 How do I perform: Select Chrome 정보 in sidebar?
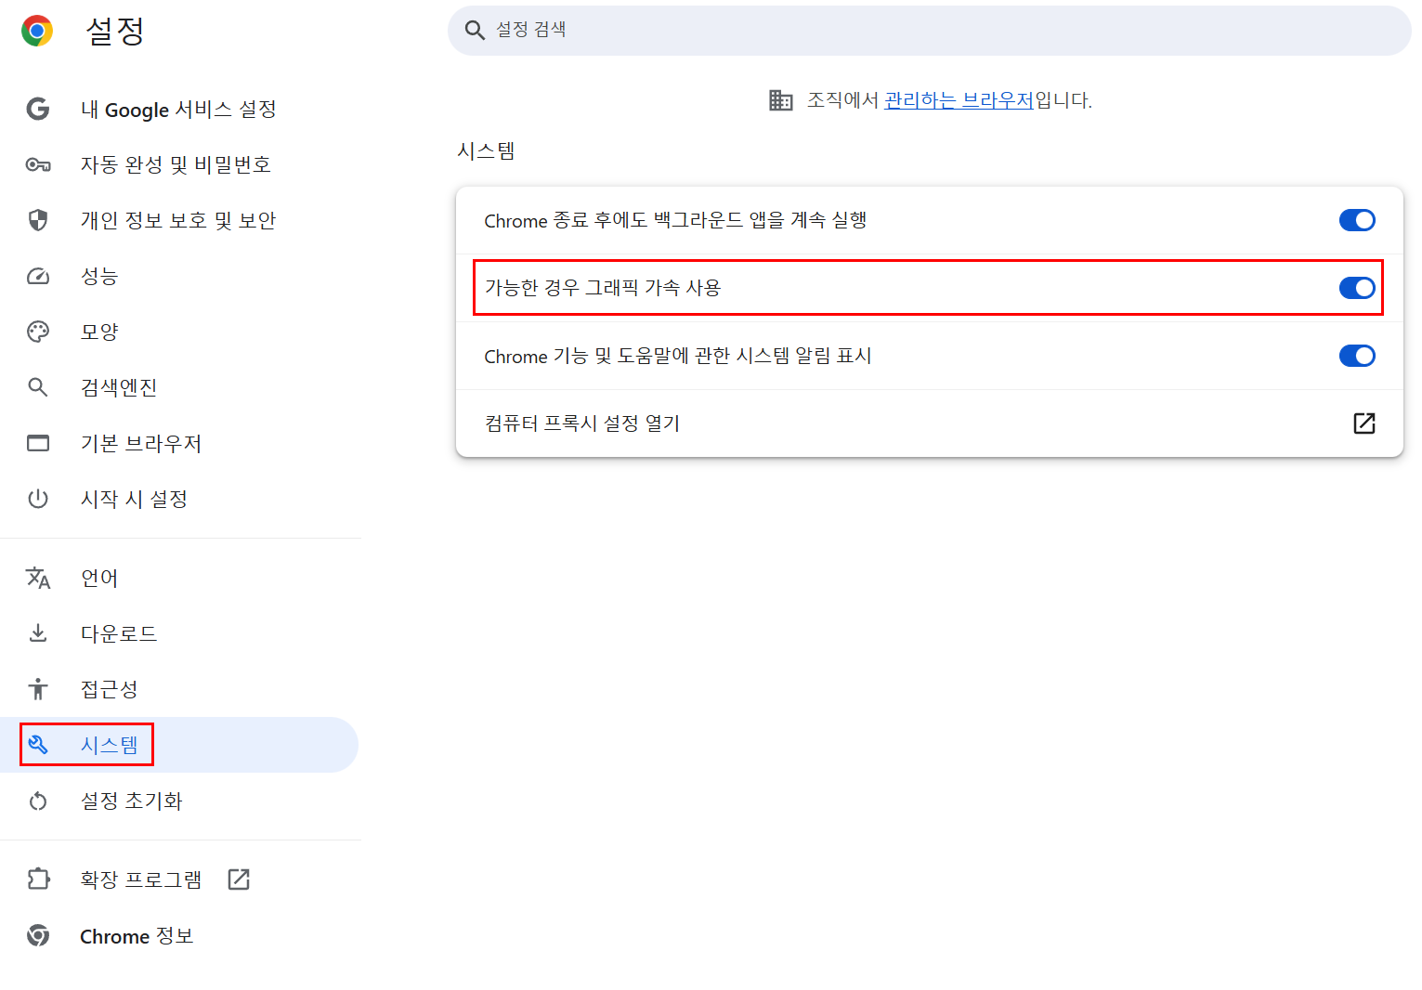click(x=137, y=936)
